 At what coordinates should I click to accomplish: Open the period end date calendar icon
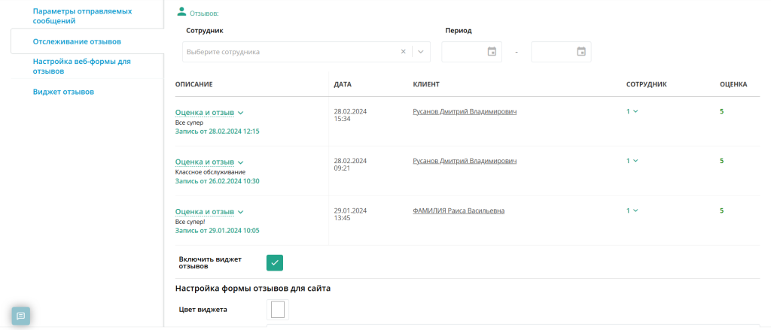point(581,52)
